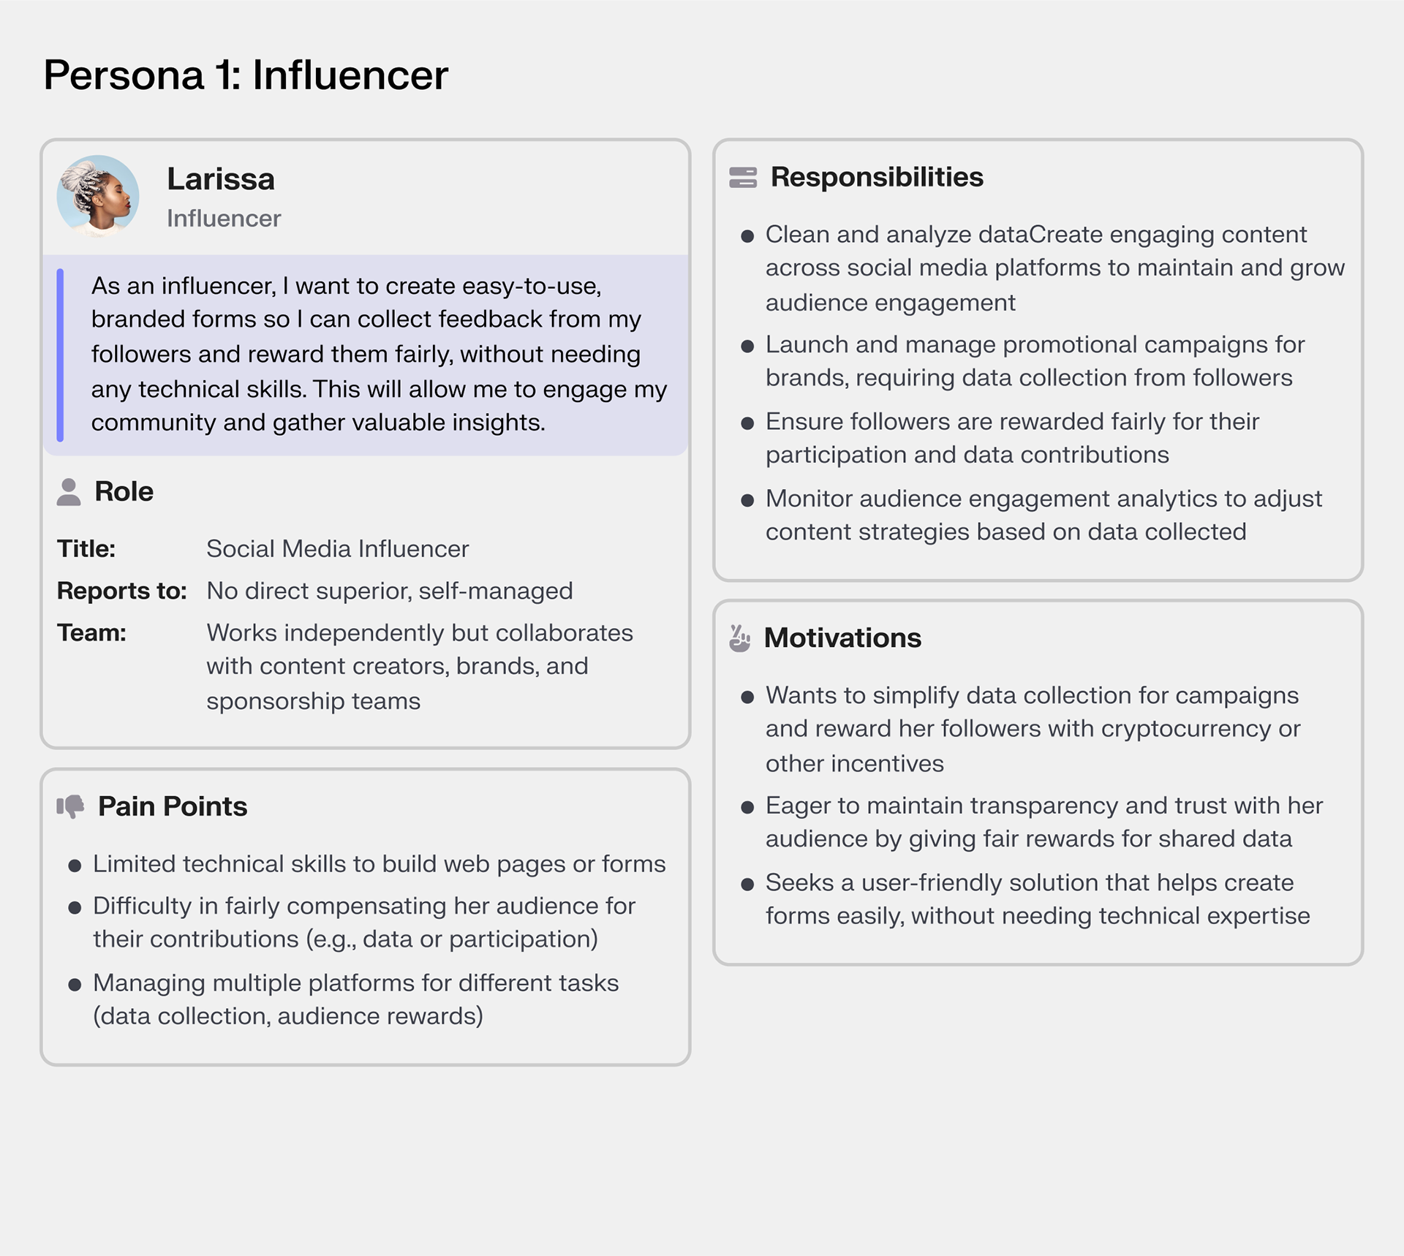Click the 'Limited technical skills' pain point
Viewport: 1404px width, 1256px height.
pos(379,864)
